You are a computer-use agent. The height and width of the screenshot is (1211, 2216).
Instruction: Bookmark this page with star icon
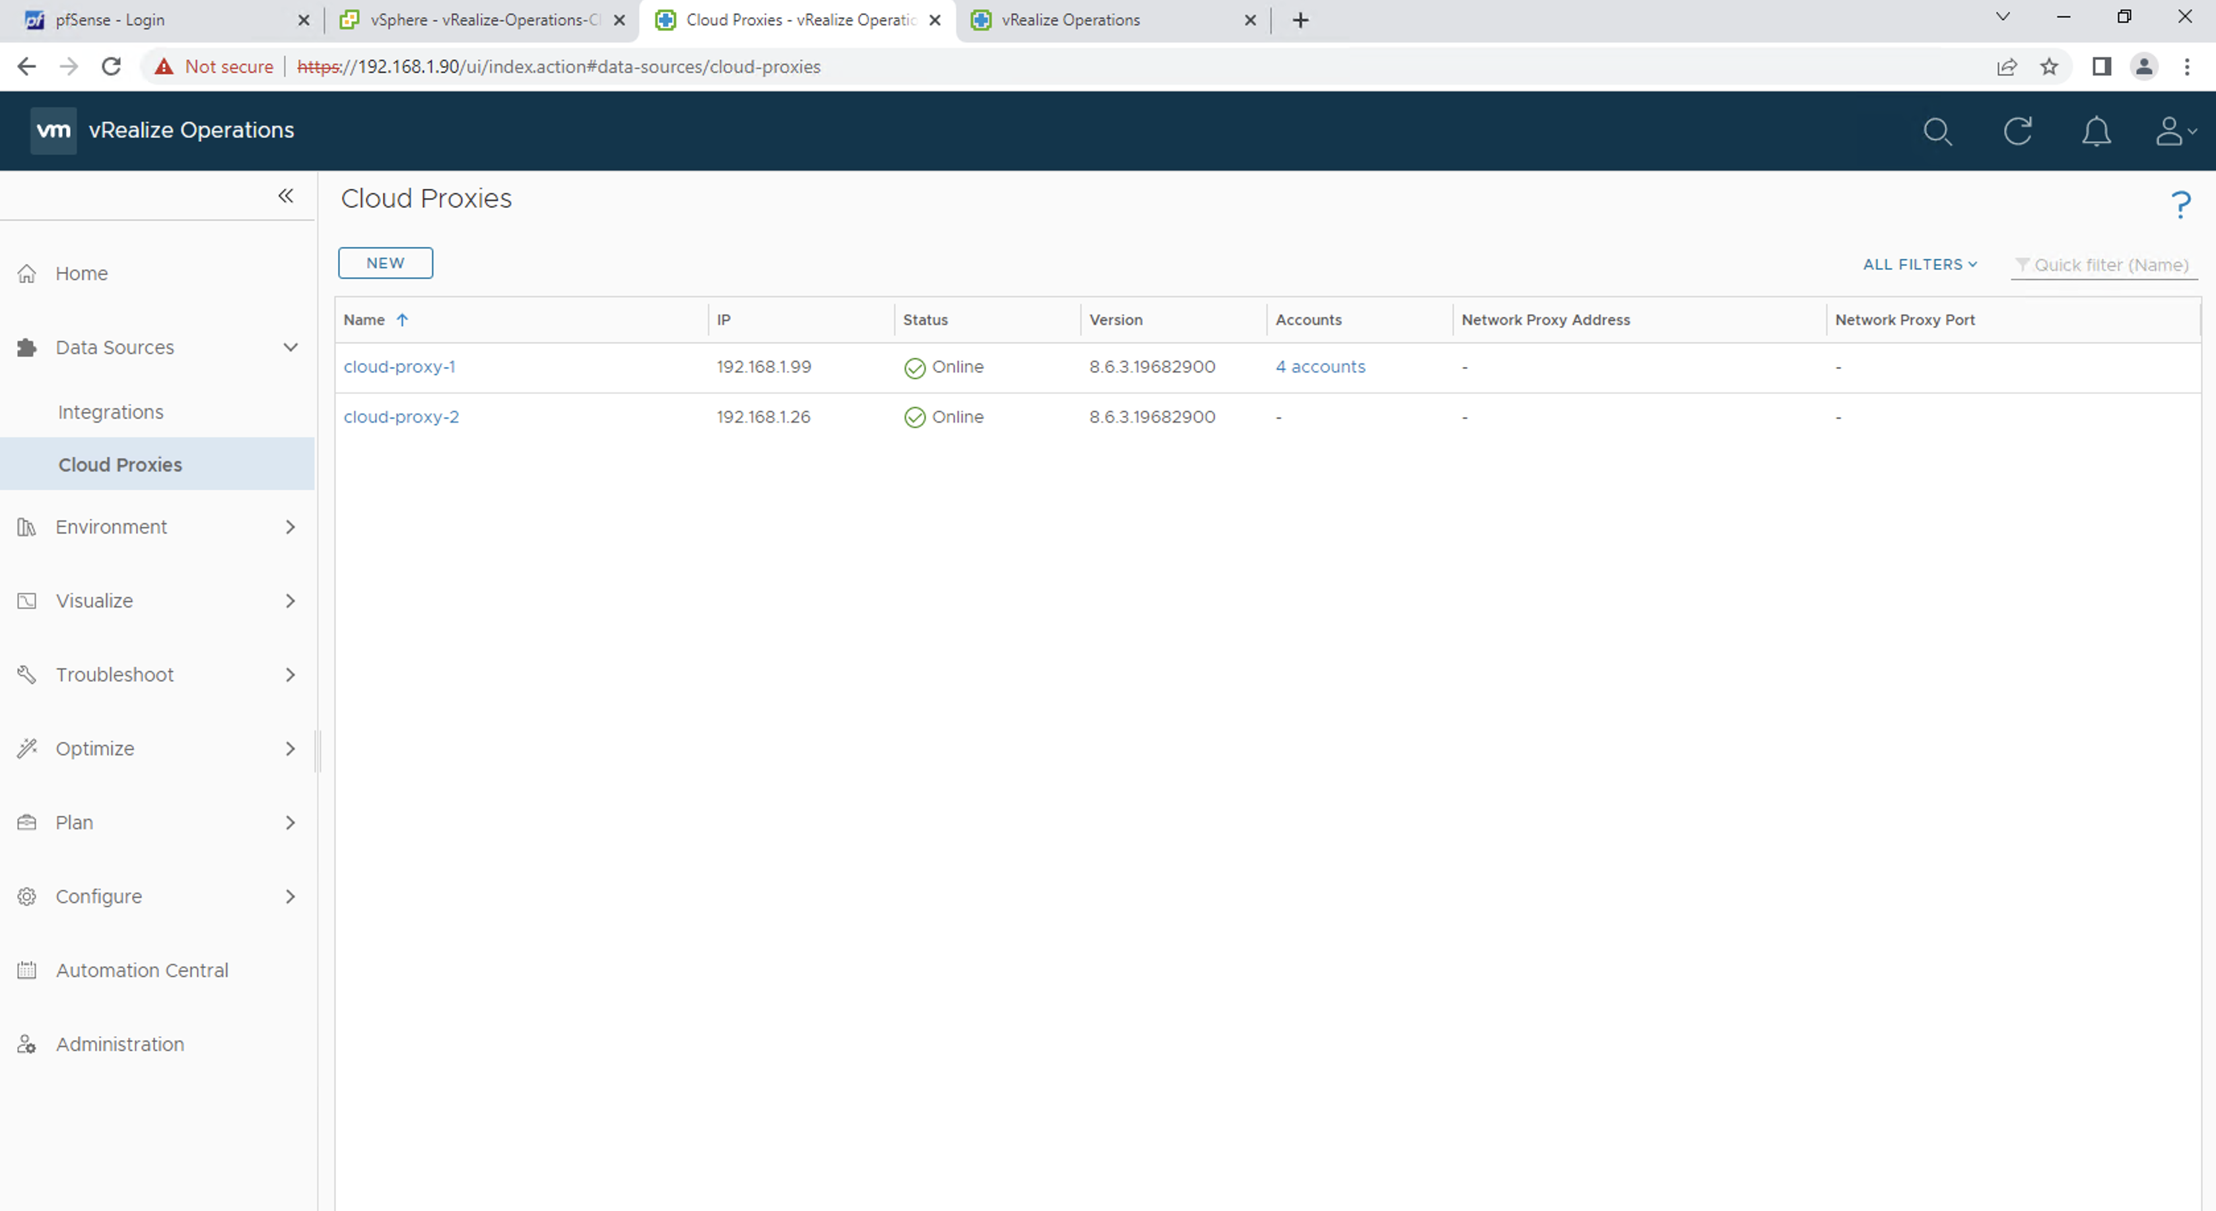(x=2049, y=66)
